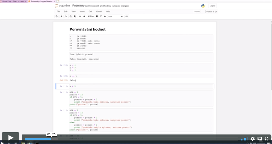Rename the notebook title Podmínky
Viewport: 272px width, 144px height.
pos(78,6)
